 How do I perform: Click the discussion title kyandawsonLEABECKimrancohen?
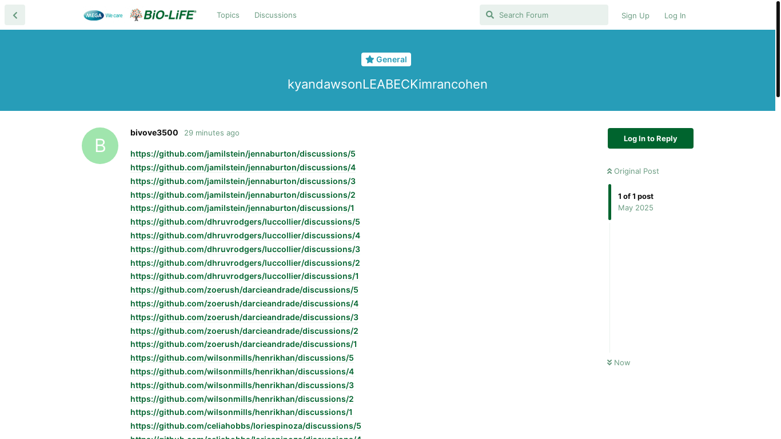[x=388, y=84]
